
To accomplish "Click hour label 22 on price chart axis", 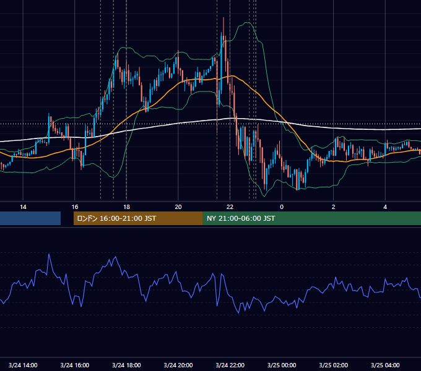I will [x=230, y=207].
